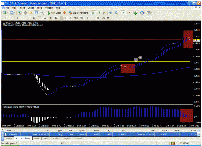This screenshot has width=202, height=146.
Task: Expand the periodicity clock dropdown
Action: [144, 13]
